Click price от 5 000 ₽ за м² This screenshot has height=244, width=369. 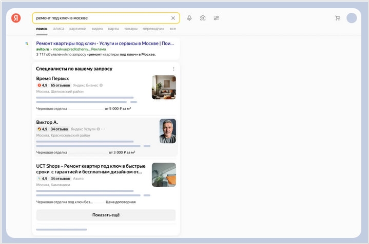coord(118,108)
